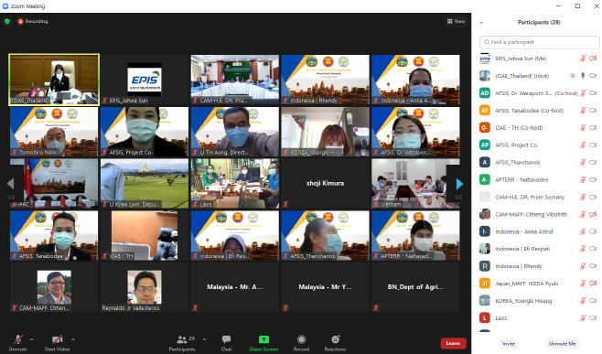Open the Reactions emoji icon
Viewport: 602px width, 354px height.
335,339
